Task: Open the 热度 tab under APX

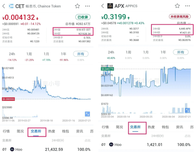Action: pos(151,127)
